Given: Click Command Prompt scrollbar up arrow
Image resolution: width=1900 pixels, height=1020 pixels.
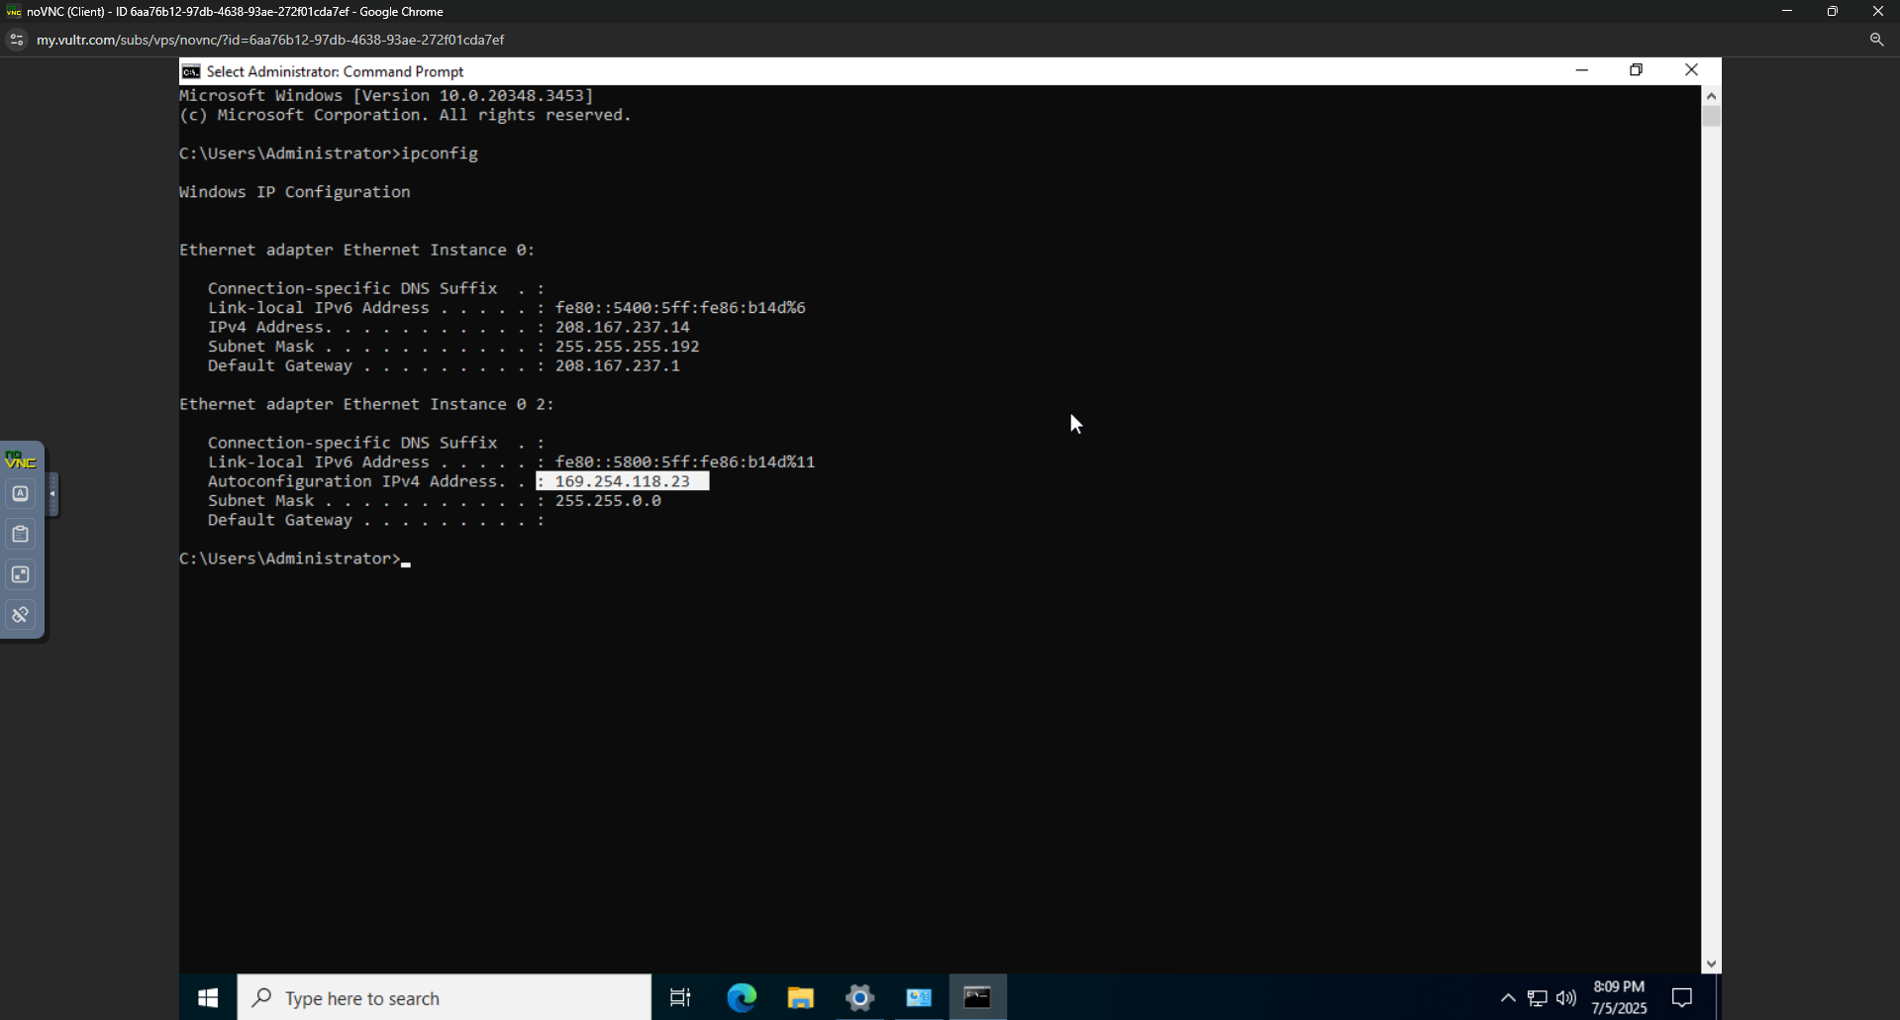Looking at the screenshot, I should (x=1711, y=95).
